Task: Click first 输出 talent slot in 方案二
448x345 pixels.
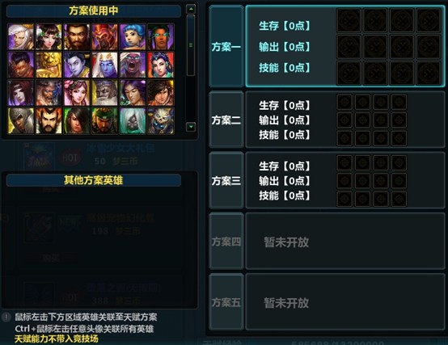Action: pos(344,120)
